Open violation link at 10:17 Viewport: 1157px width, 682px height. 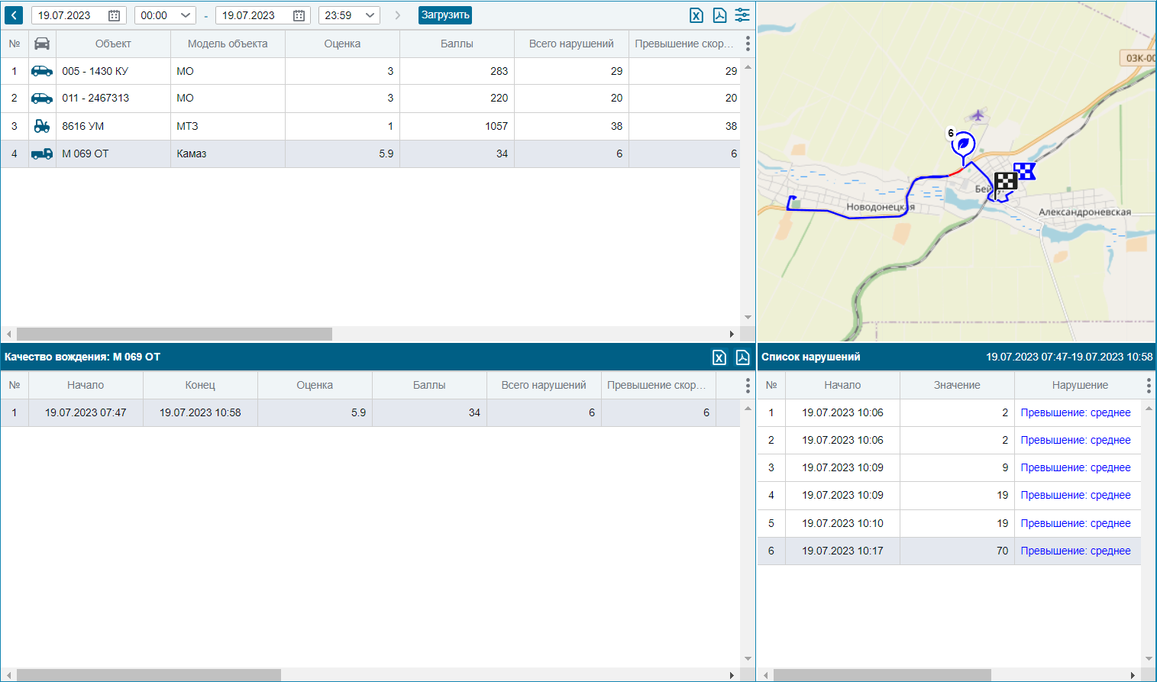pos(1075,551)
